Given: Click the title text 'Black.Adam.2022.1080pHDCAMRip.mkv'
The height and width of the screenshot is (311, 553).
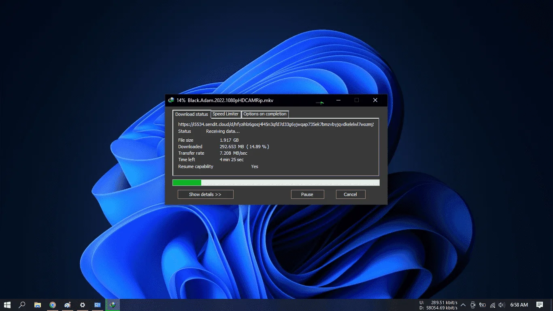Looking at the screenshot, I should click(x=230, y=100).
